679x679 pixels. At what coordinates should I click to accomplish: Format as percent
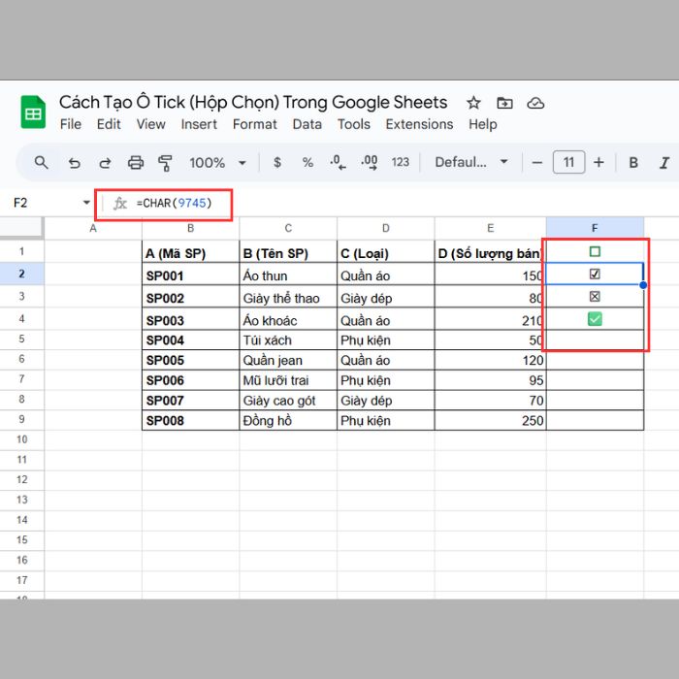(x=307, y=162)
